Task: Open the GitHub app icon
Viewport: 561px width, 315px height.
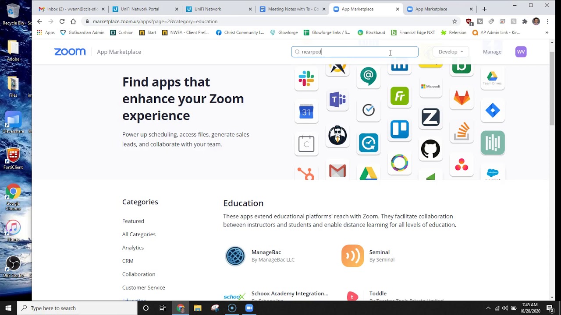Action: tap(430, 149)
